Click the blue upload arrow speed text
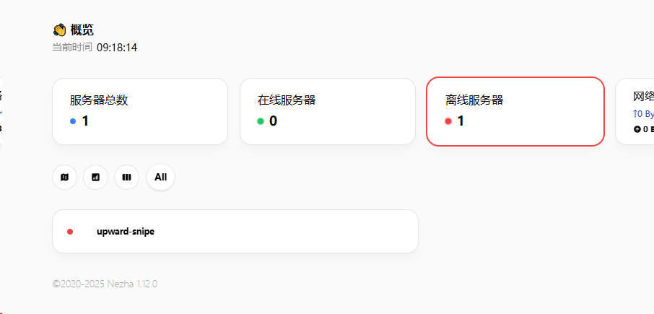Viewport: 654px width, 314px height. click(643, 114)
